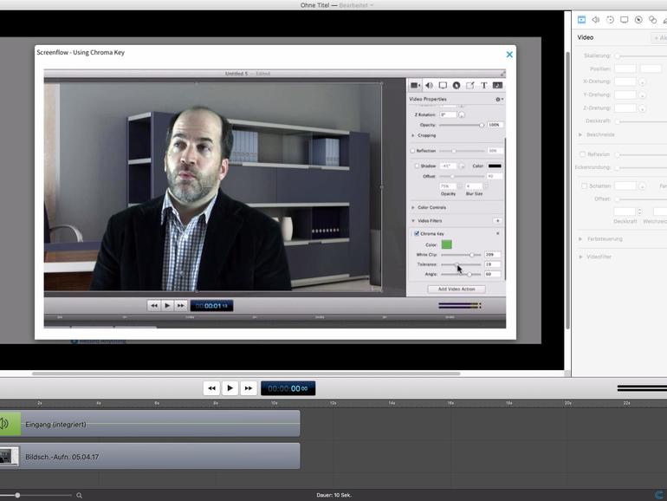Play the main timeline
Viewport: 667px width, 501px height.
click(x=230, y=388)
